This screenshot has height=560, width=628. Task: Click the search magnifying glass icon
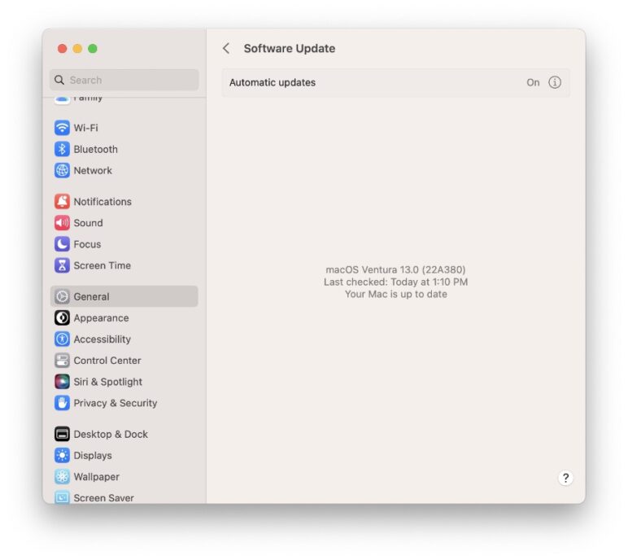pos(59,80)
